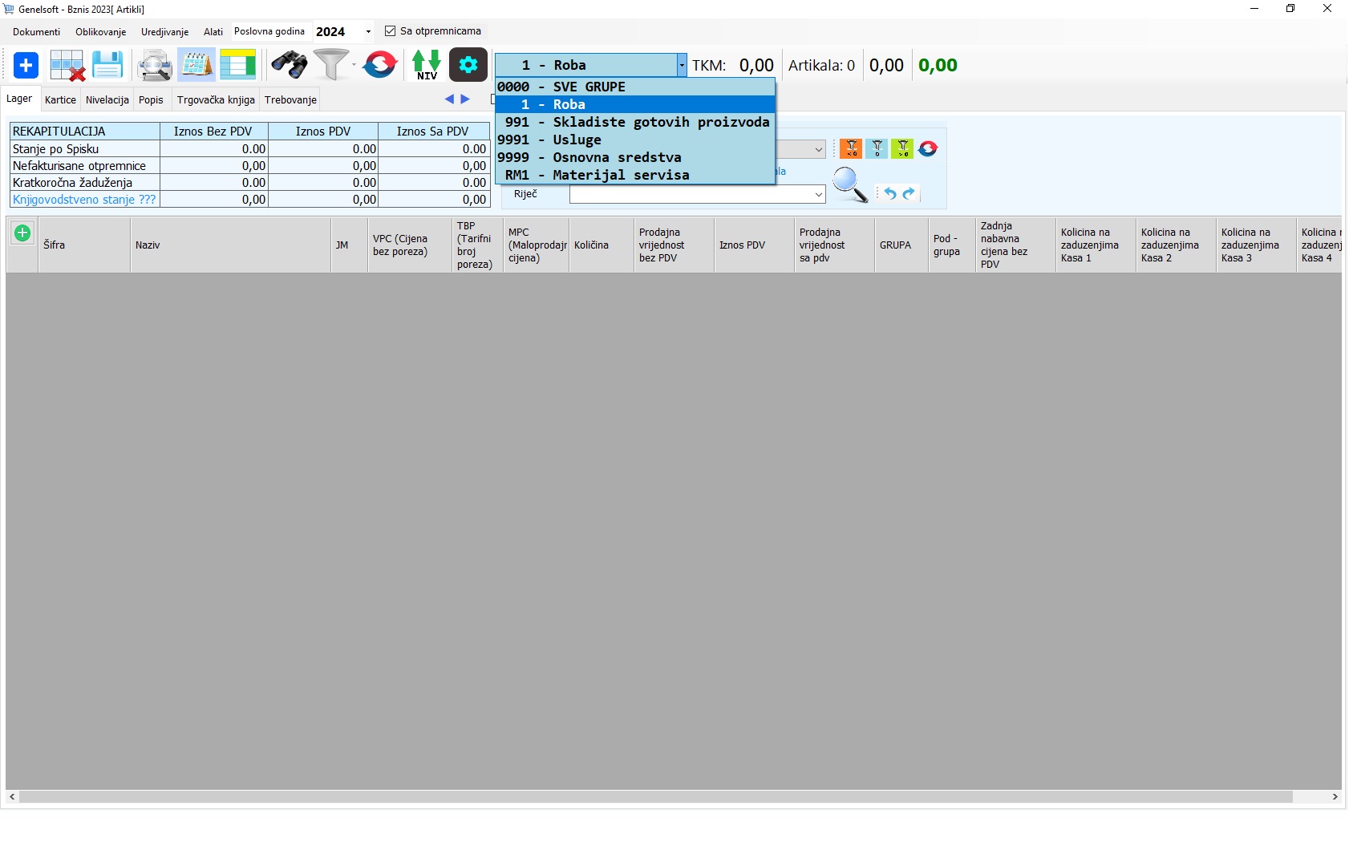Switch to the Trebovanje tab
The height and width of the screenshot is (842, 1349).
[290, 100]
